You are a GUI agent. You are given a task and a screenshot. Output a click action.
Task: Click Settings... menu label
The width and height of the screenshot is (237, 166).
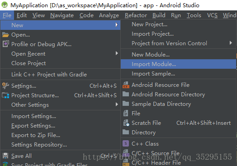[24, 86]
